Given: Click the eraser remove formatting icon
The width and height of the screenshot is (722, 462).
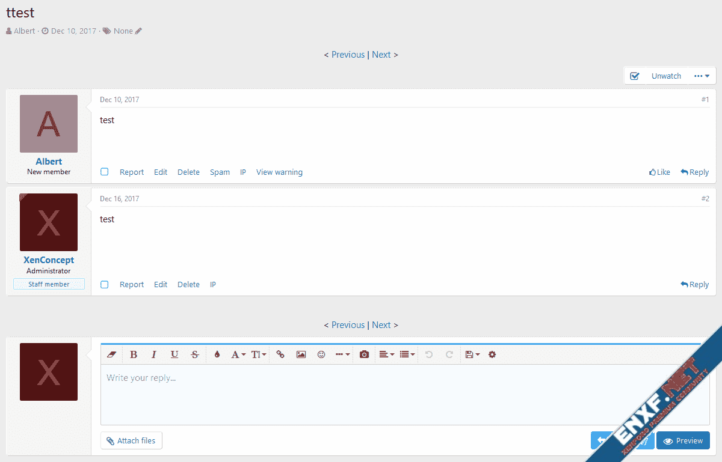Looking at the screenshot, I should [111, 354].
